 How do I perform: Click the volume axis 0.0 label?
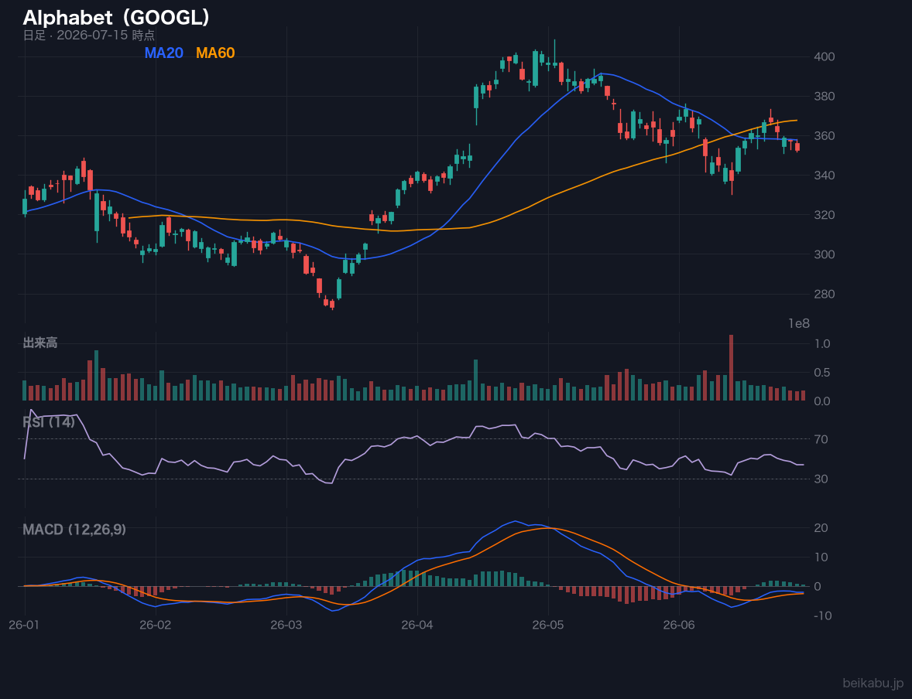pos(822,401)
